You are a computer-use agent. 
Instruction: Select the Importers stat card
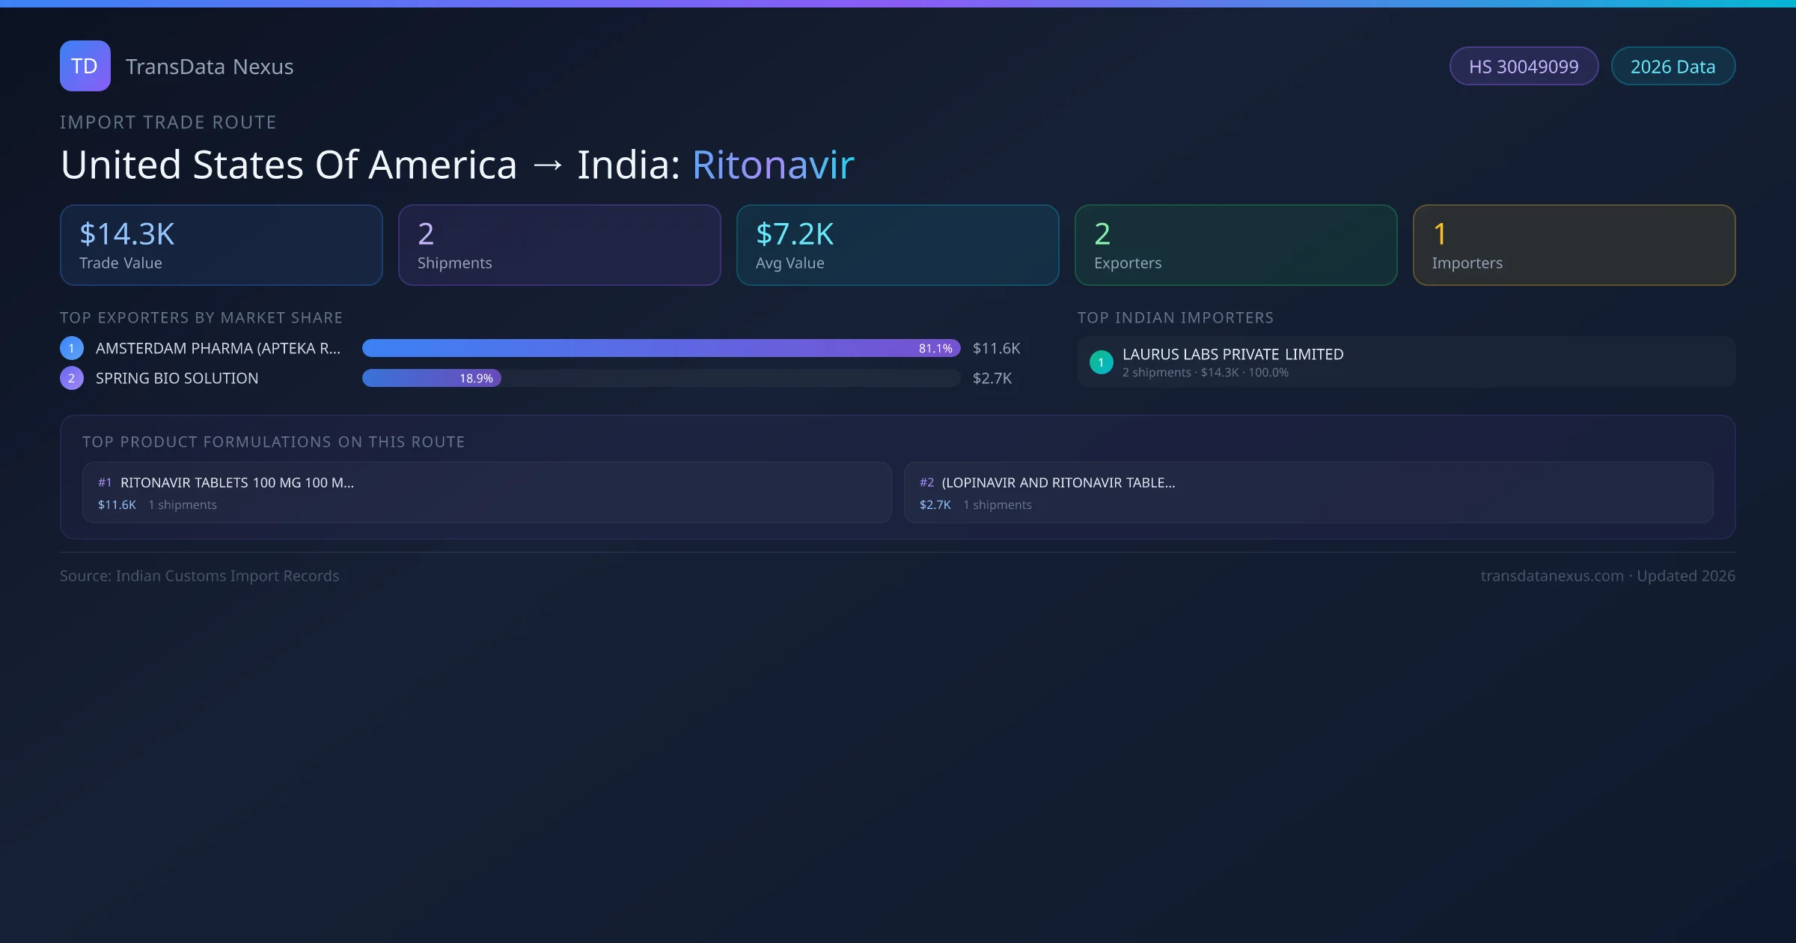[1574, 245]
